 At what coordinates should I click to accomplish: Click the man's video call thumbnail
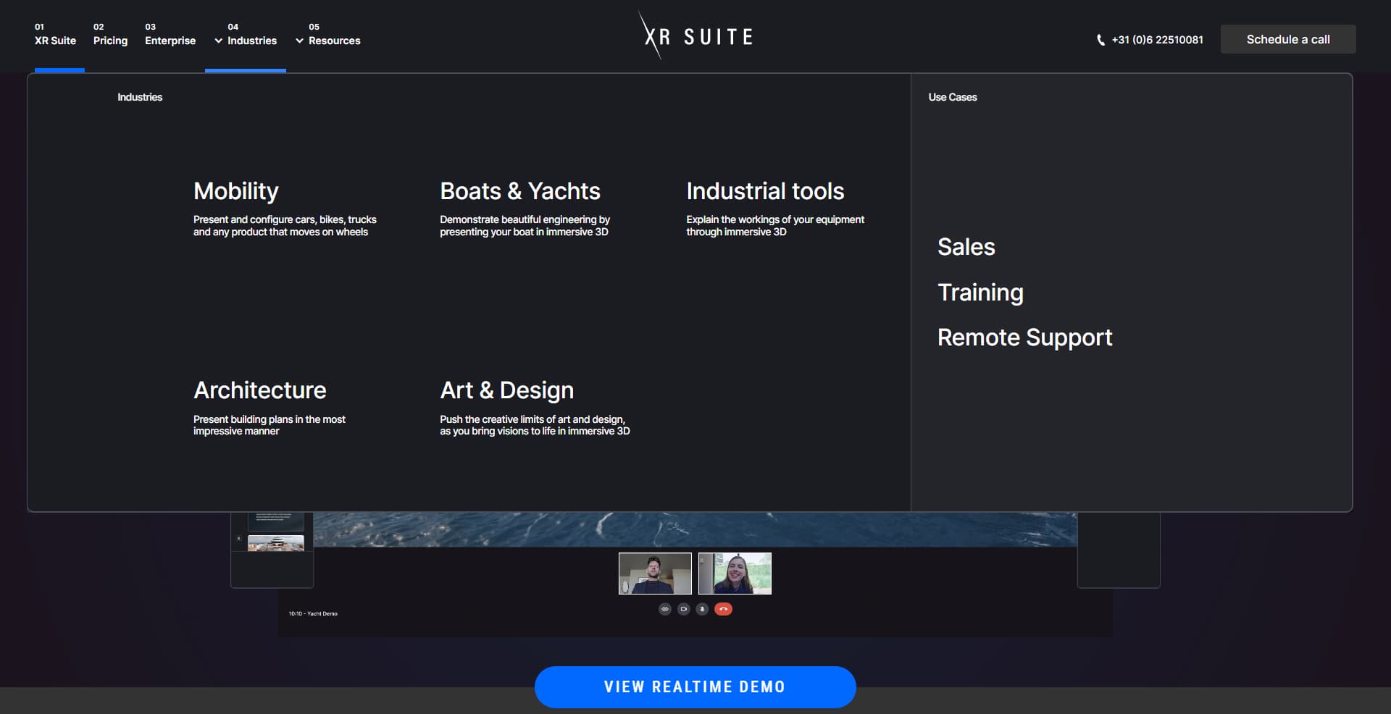pyautogui.click(x=655, y=574)
